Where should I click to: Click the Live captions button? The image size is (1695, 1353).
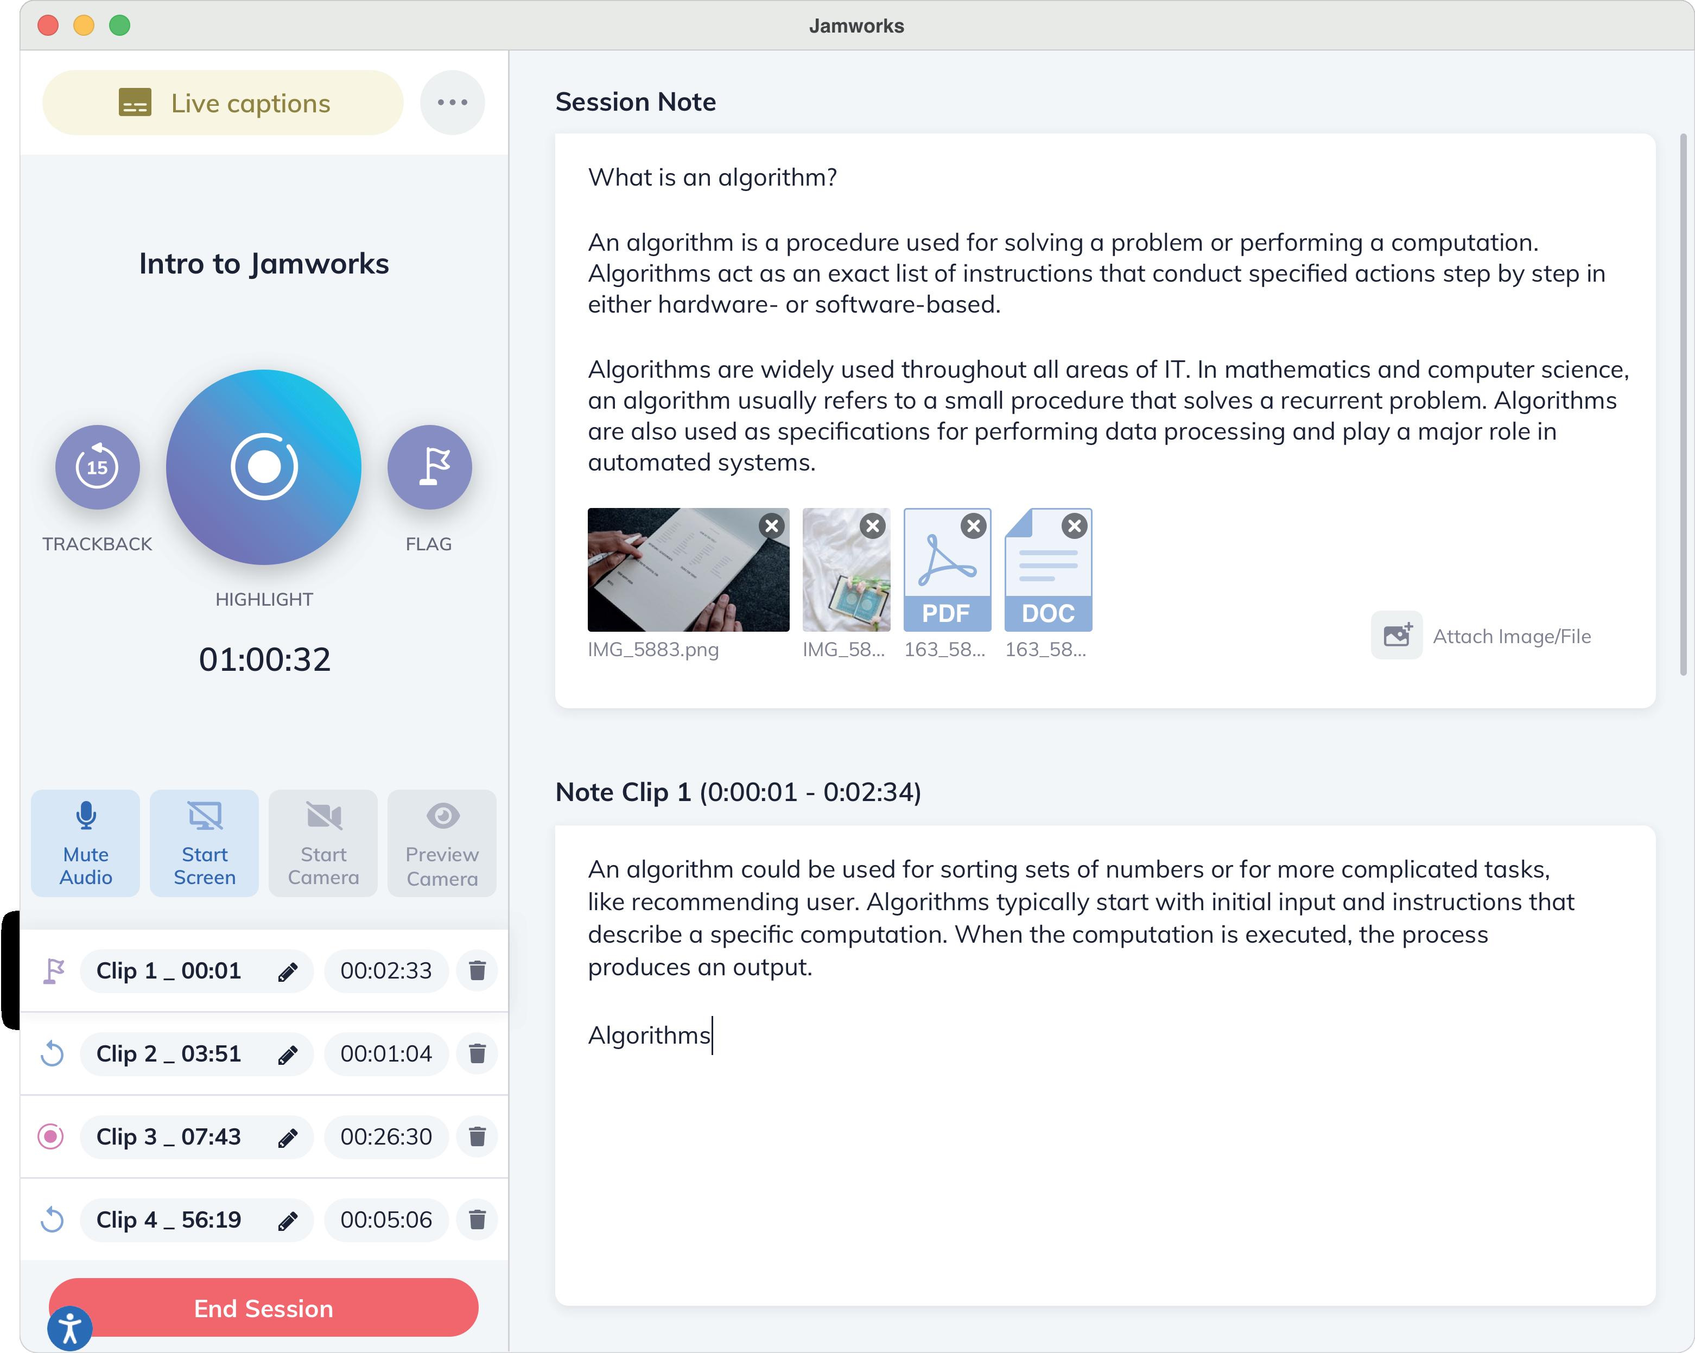pos(223,103)
